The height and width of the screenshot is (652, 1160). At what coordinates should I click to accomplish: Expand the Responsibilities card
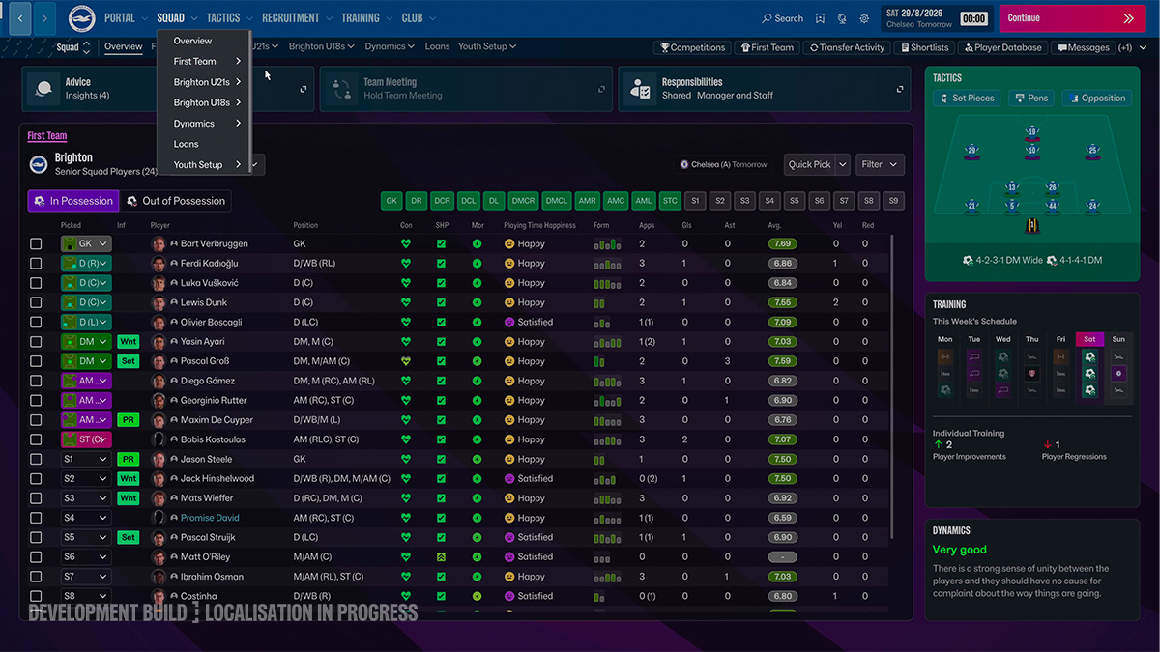901,89
